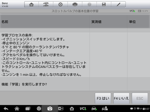Tap the battery voltage 12.37V indicator
This screenshot has height=112, width=150.
coord(143,11)
